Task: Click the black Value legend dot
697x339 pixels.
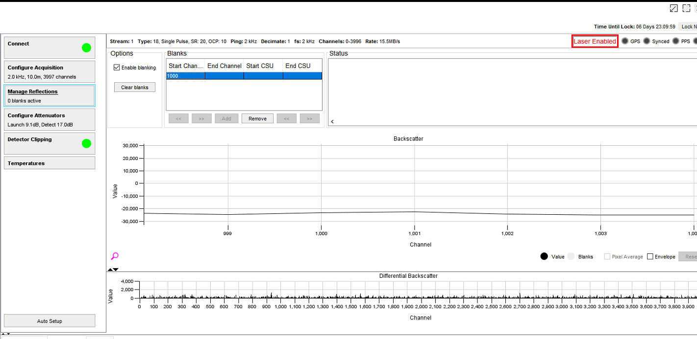Action: [543, 256]
